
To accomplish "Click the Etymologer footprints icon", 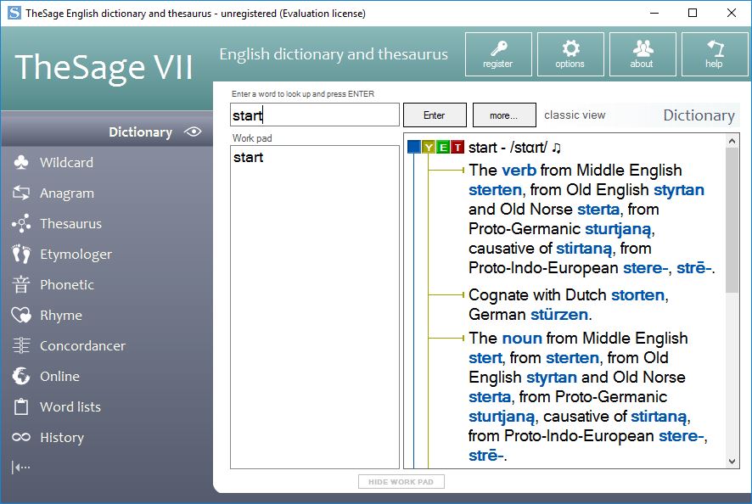I will 21,255.
